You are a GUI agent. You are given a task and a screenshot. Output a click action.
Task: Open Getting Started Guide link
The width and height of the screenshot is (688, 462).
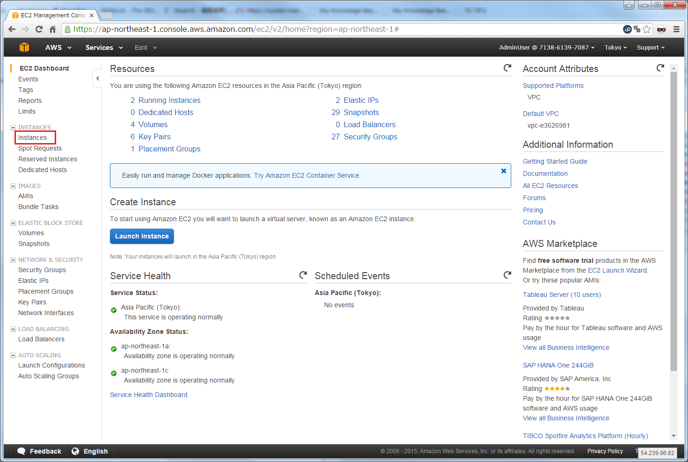click(555, 161)
